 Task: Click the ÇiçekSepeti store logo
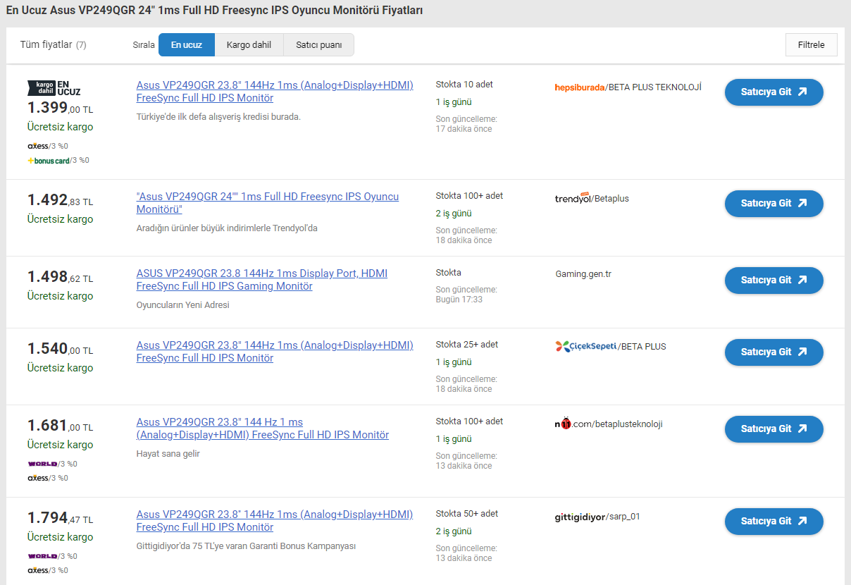click(x=585, y=346)
